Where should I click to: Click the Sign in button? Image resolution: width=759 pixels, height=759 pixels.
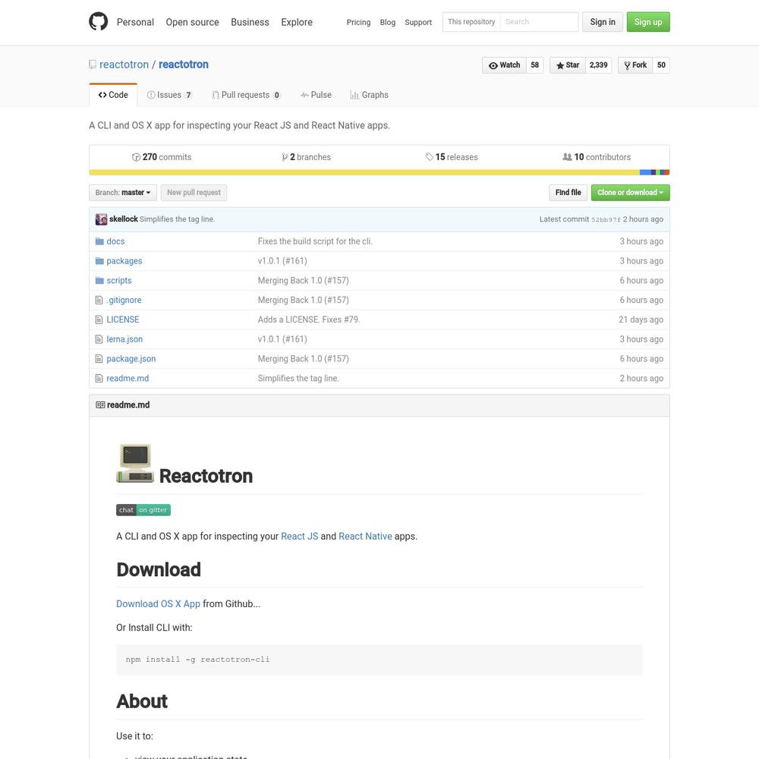pyautogui.click(x=603, y=22)
